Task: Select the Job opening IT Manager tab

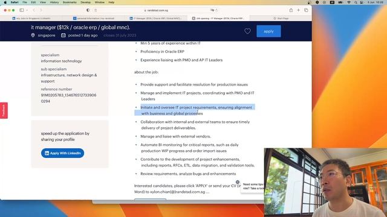Action: pyautogui.click(x=218, y=18)
